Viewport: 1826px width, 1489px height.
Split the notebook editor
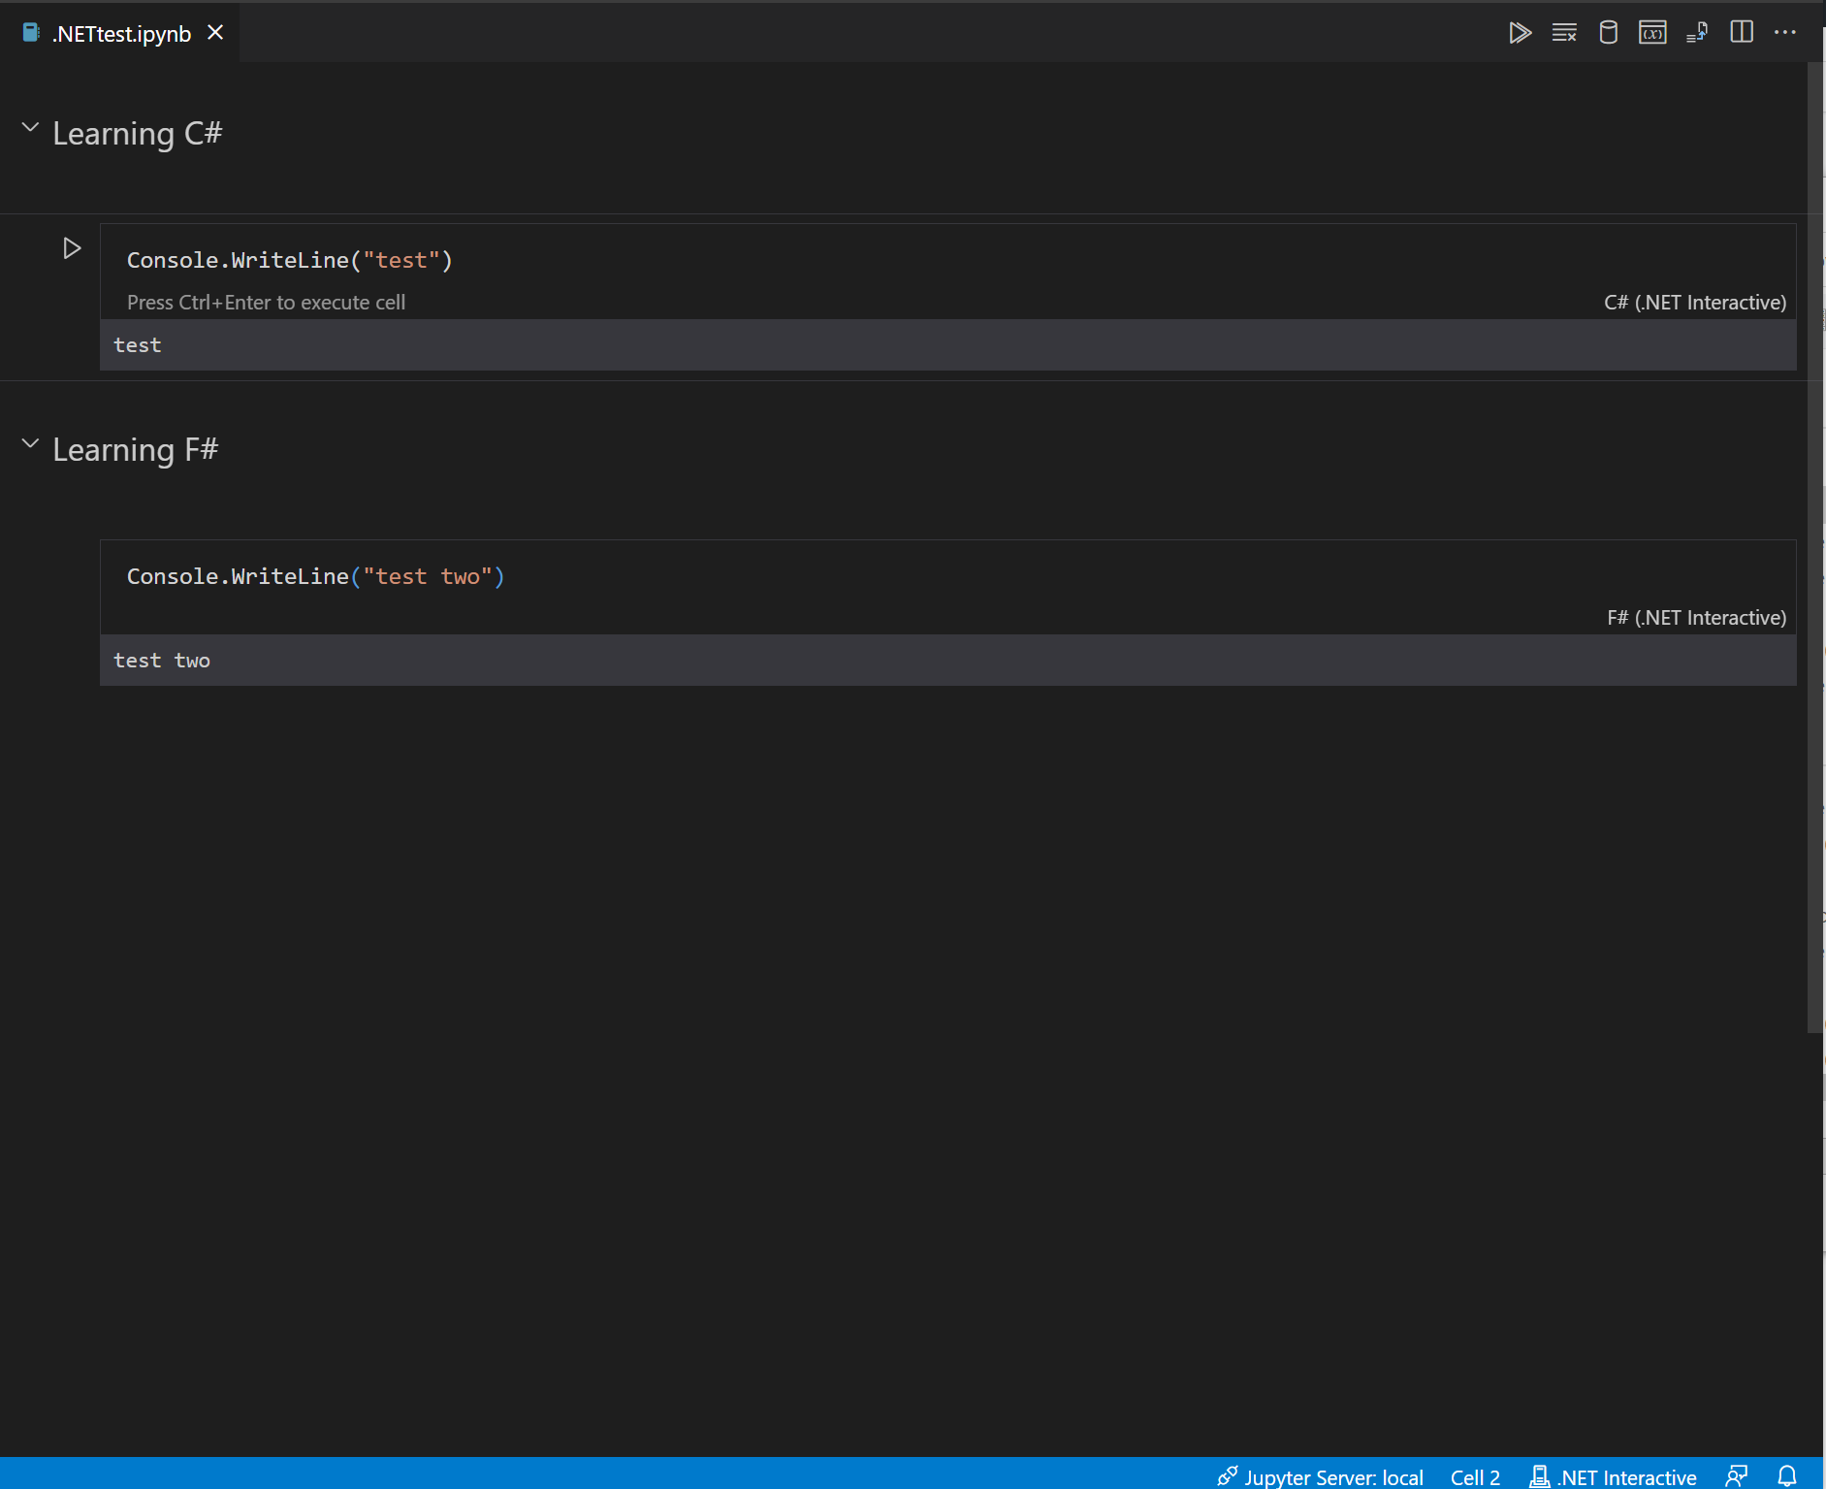click(1742, 32)
